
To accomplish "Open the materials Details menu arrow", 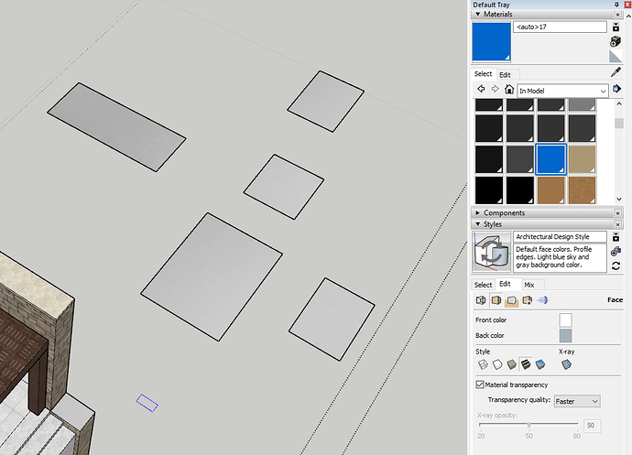I will click(x=616, y=89).
